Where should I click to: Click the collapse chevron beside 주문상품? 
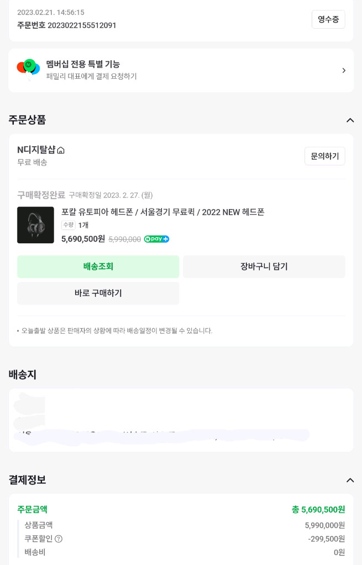(x=350, y=120)
